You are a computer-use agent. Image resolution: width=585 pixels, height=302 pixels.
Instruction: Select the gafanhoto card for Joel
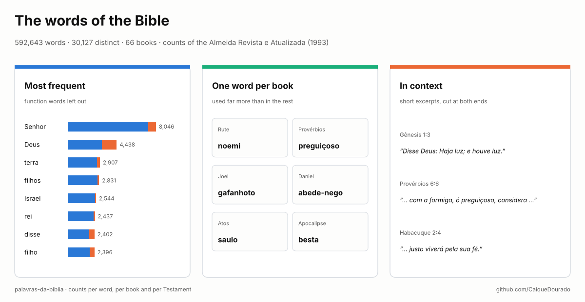(x=250, y=185)
